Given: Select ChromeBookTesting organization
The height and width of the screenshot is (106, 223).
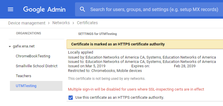Looking at the screenshot, I should tap(33, 56).
